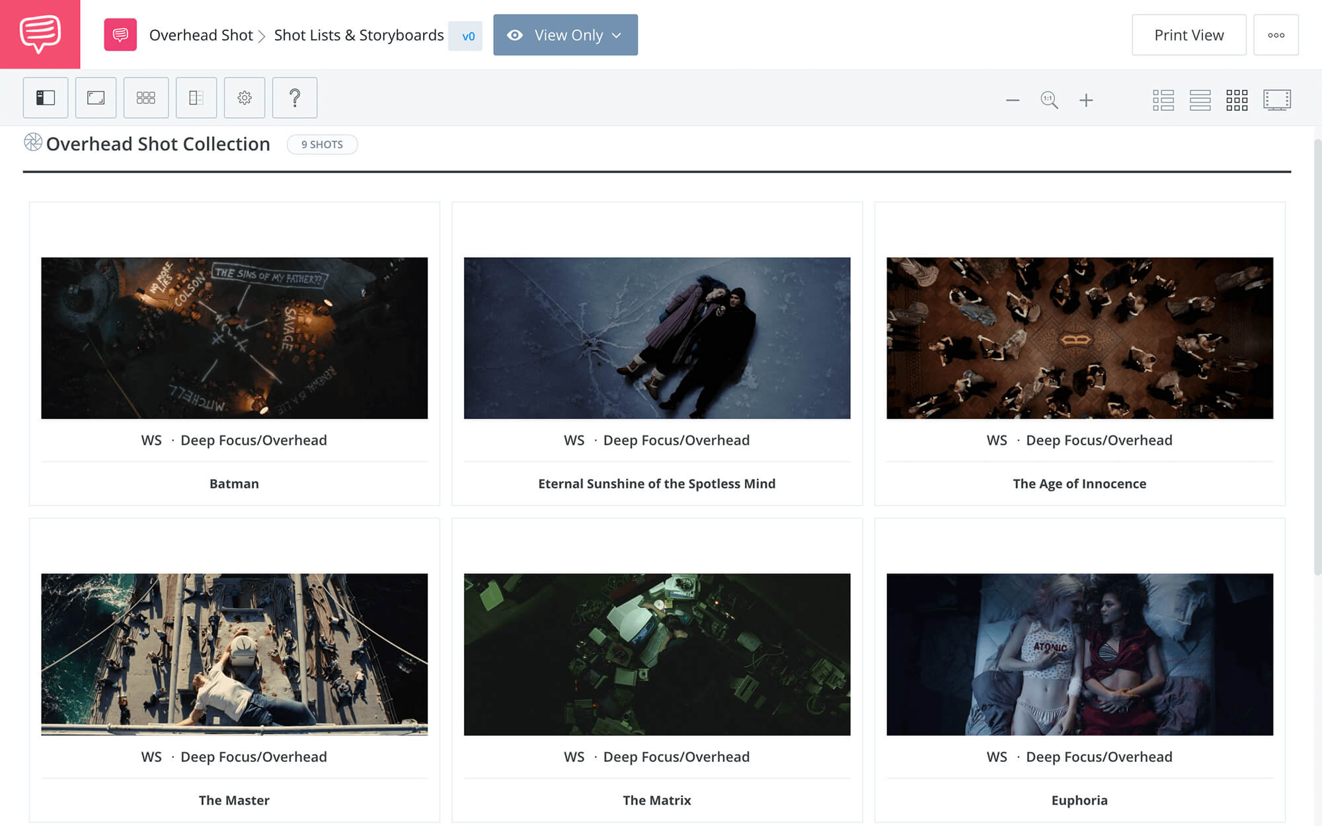Image resolution: width=1322 pixels, height=826 pixels.
Task: Click the Batman WS Deep Focus/Overhead label
Action: click(x=234, y=440)
